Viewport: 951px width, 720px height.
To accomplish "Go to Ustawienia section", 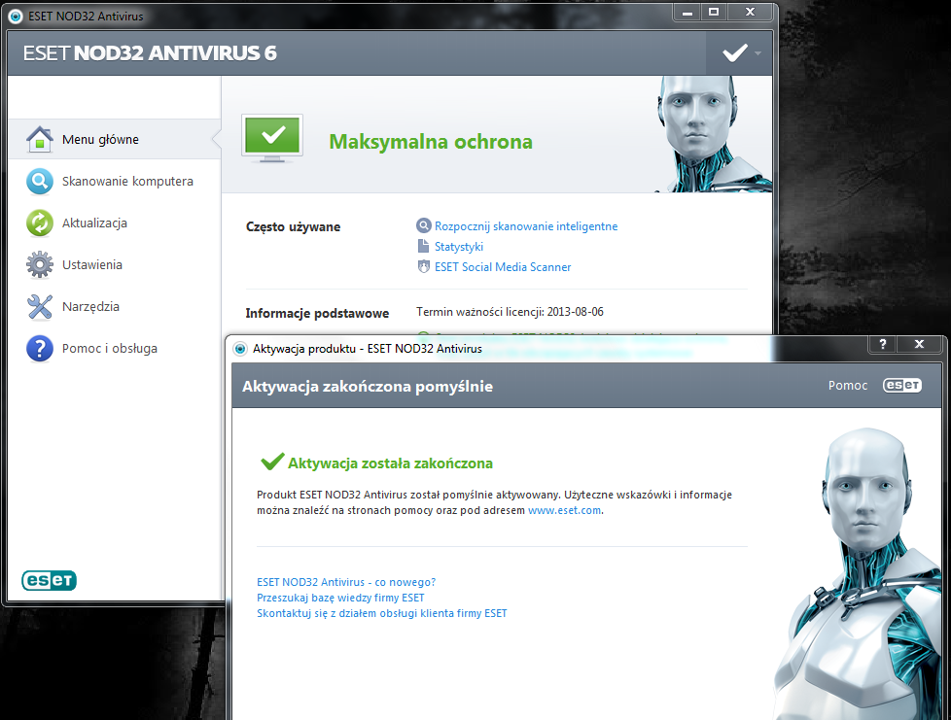I will 115,265.
